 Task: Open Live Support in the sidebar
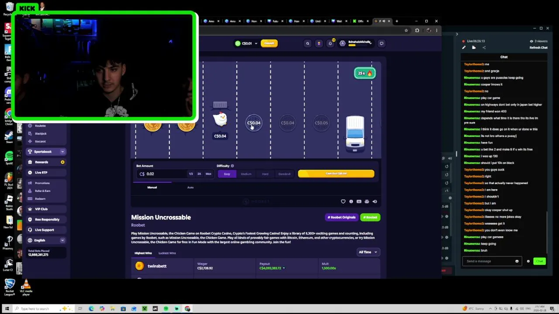45,230
